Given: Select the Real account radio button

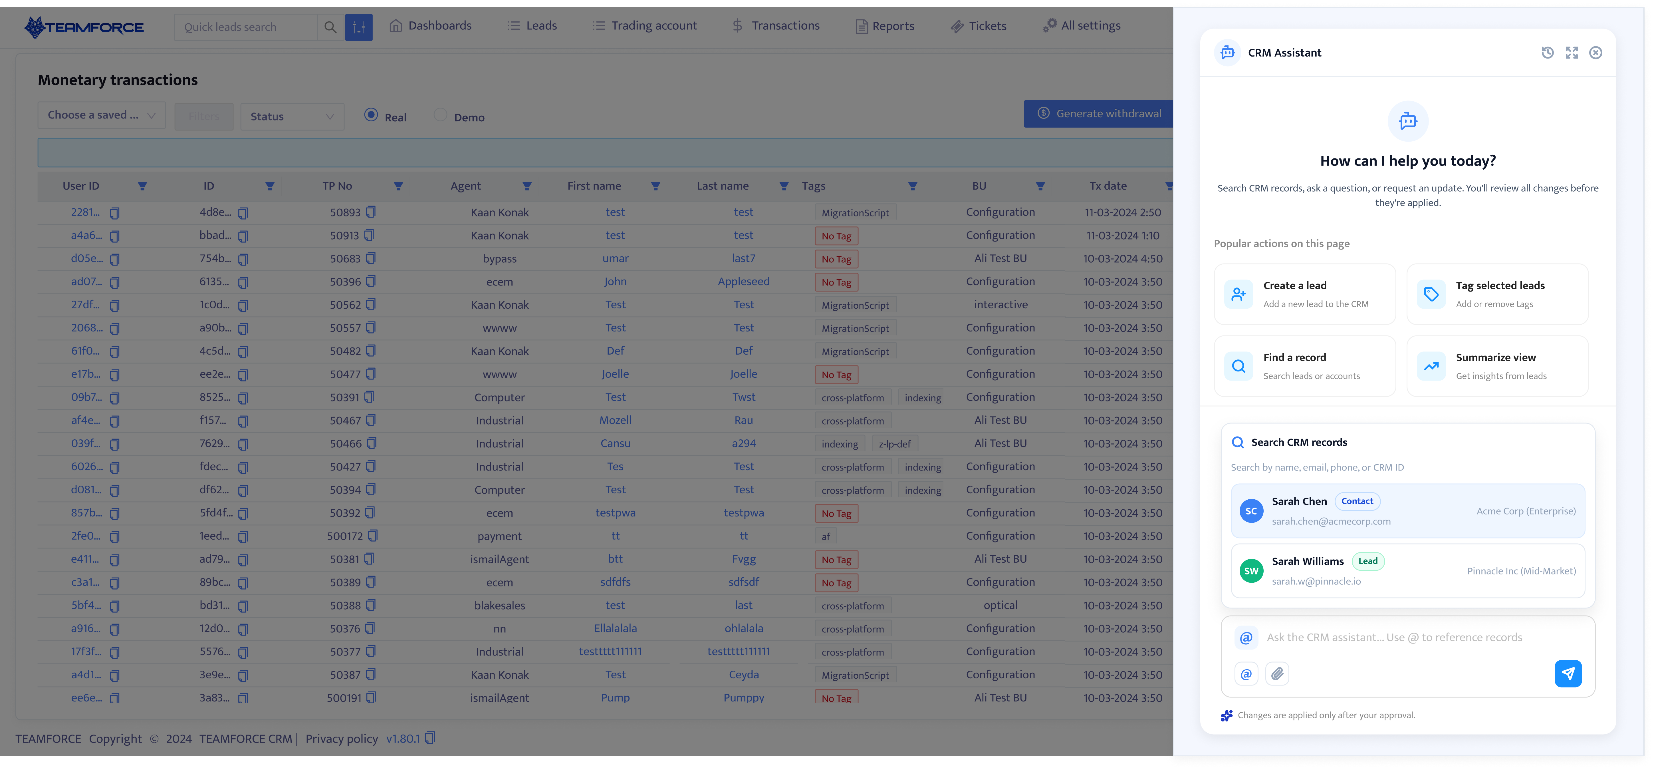Looking at the screenshot, I should (x=370, y=115).
